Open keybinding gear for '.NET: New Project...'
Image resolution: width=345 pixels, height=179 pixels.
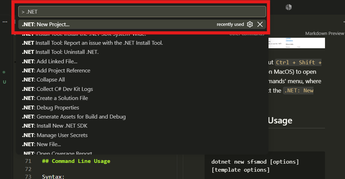[250, 24]
